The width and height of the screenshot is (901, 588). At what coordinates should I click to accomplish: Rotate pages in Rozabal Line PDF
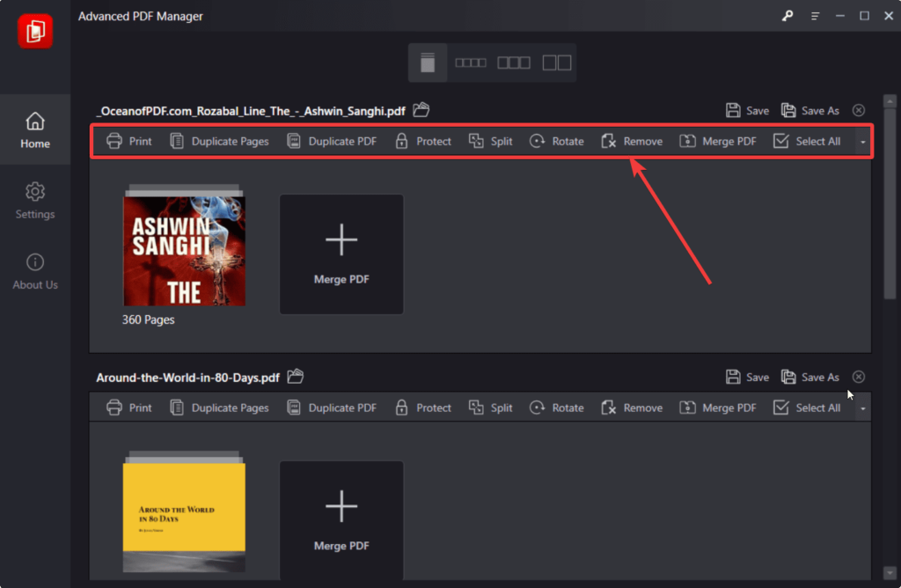557,142
